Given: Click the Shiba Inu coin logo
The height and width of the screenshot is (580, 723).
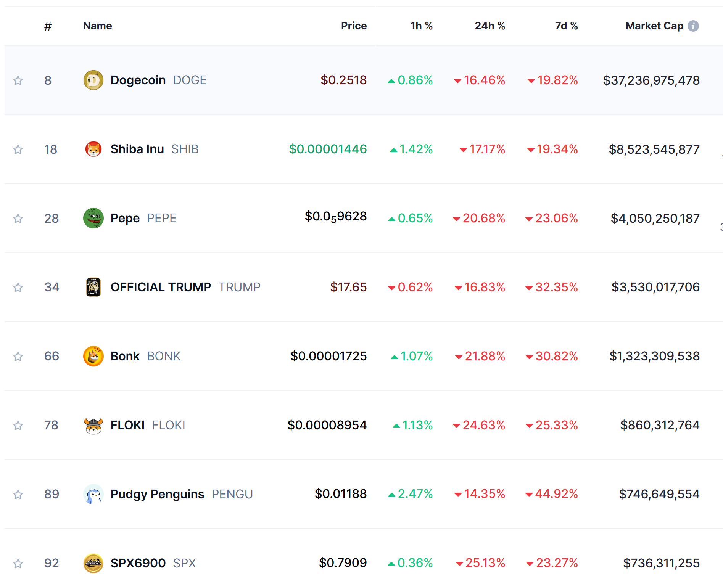Looking at the screenshot, I should [x=93, y=149].
